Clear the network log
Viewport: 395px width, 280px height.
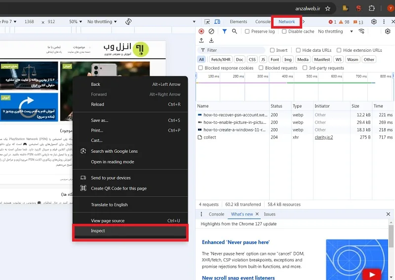pyautogui.click(x=211, y=31)
